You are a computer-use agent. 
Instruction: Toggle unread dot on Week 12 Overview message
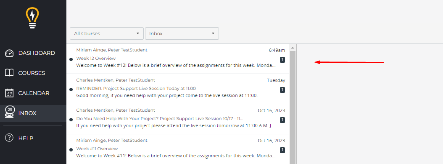[71, 59]
